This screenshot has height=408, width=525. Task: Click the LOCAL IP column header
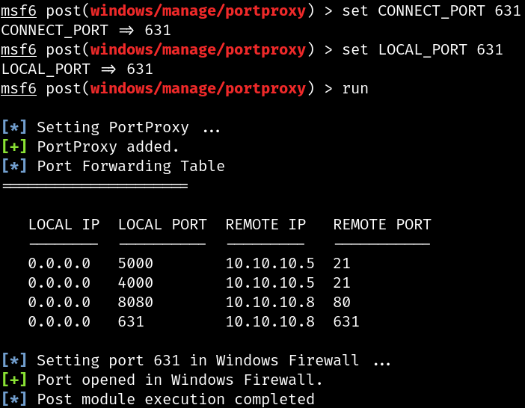64,224
